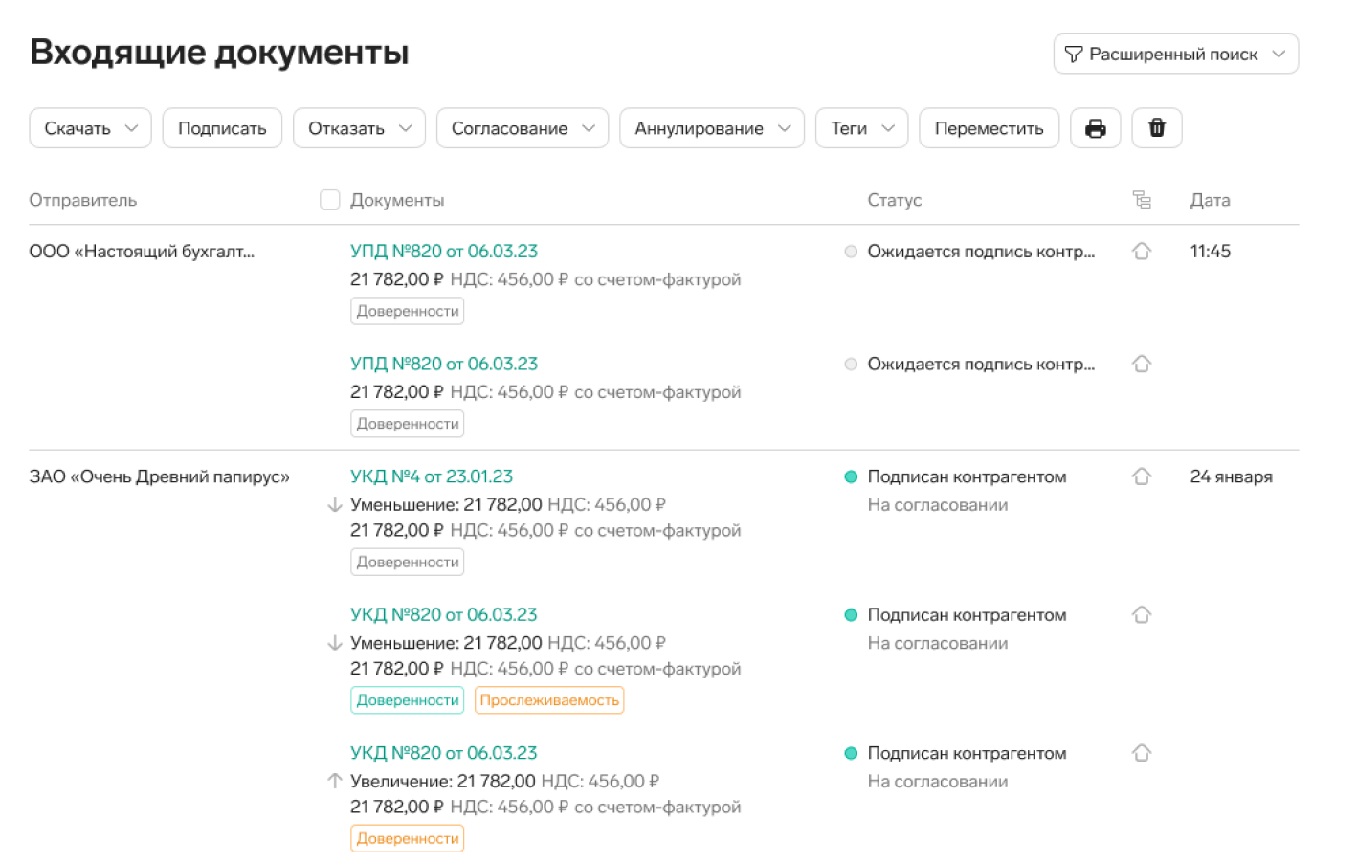Open the Теги dropdown
The image size is (1357, 863).
point(861,128)
